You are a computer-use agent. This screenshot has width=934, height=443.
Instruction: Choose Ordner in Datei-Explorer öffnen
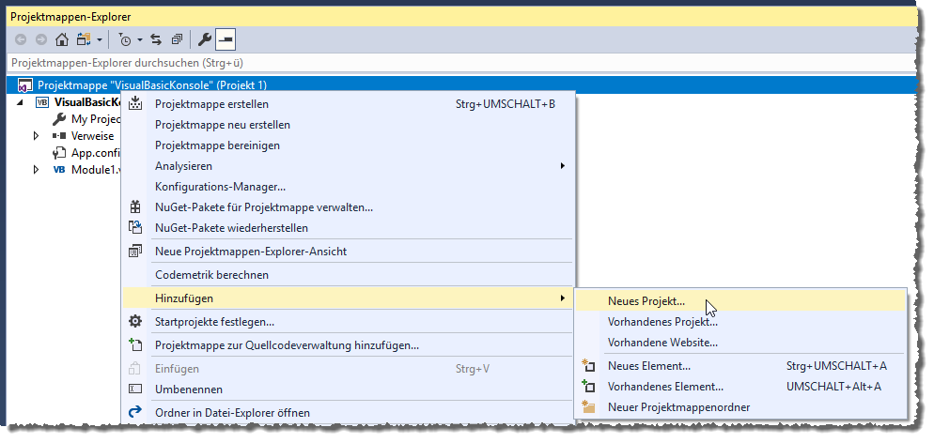[349, 413]
